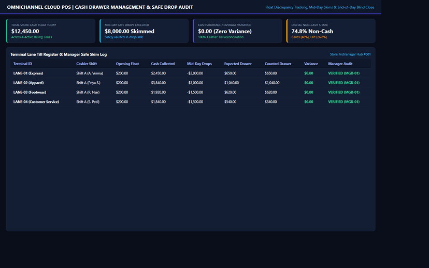Click the Variance column header
The height and width of the screenshot is (268, 429).
(x=311, y=64)
